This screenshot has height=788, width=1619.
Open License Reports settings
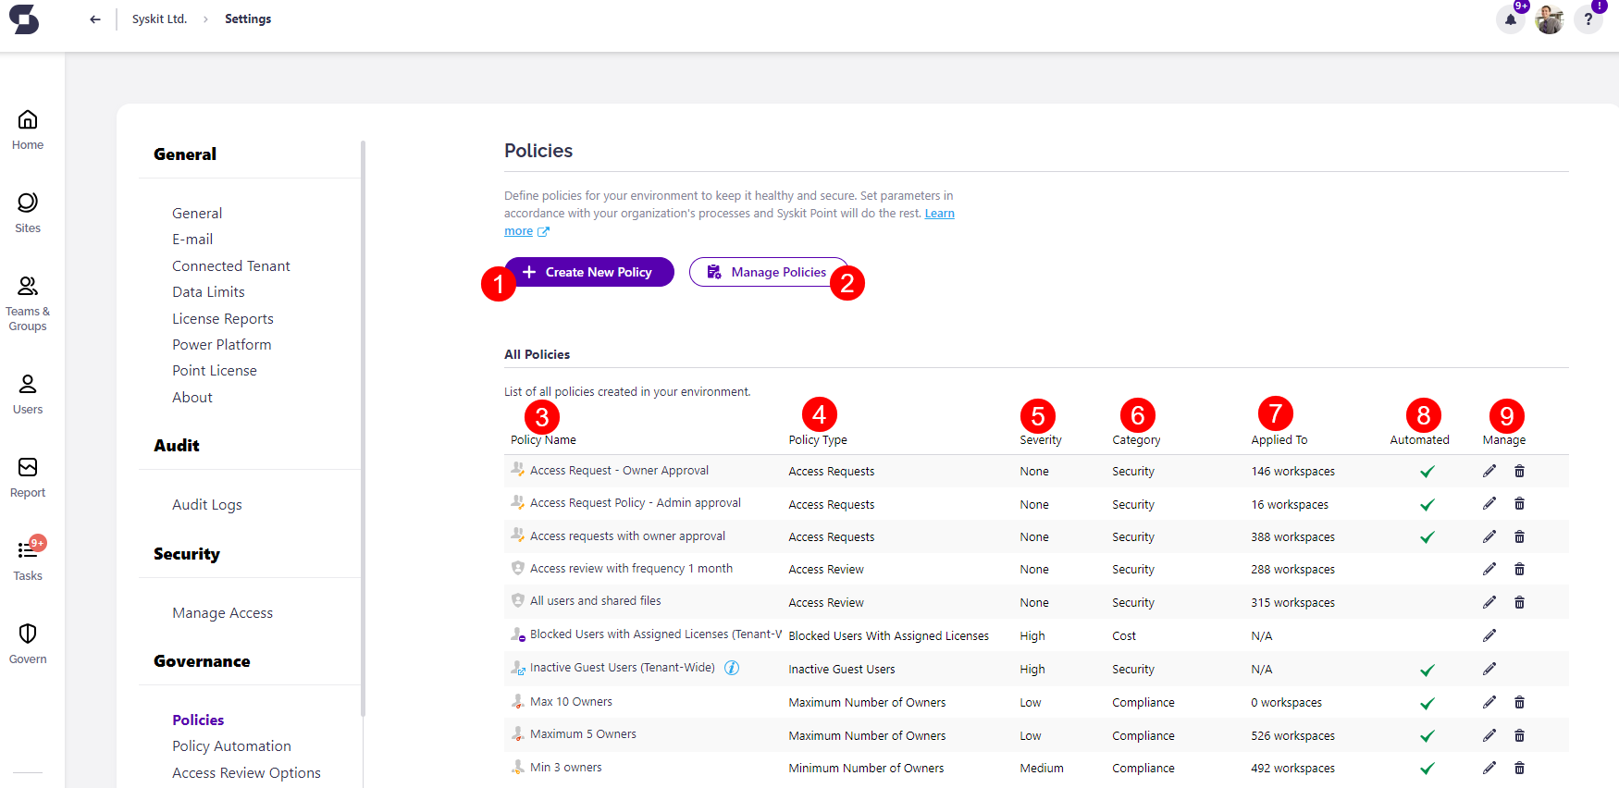point(223,318)
